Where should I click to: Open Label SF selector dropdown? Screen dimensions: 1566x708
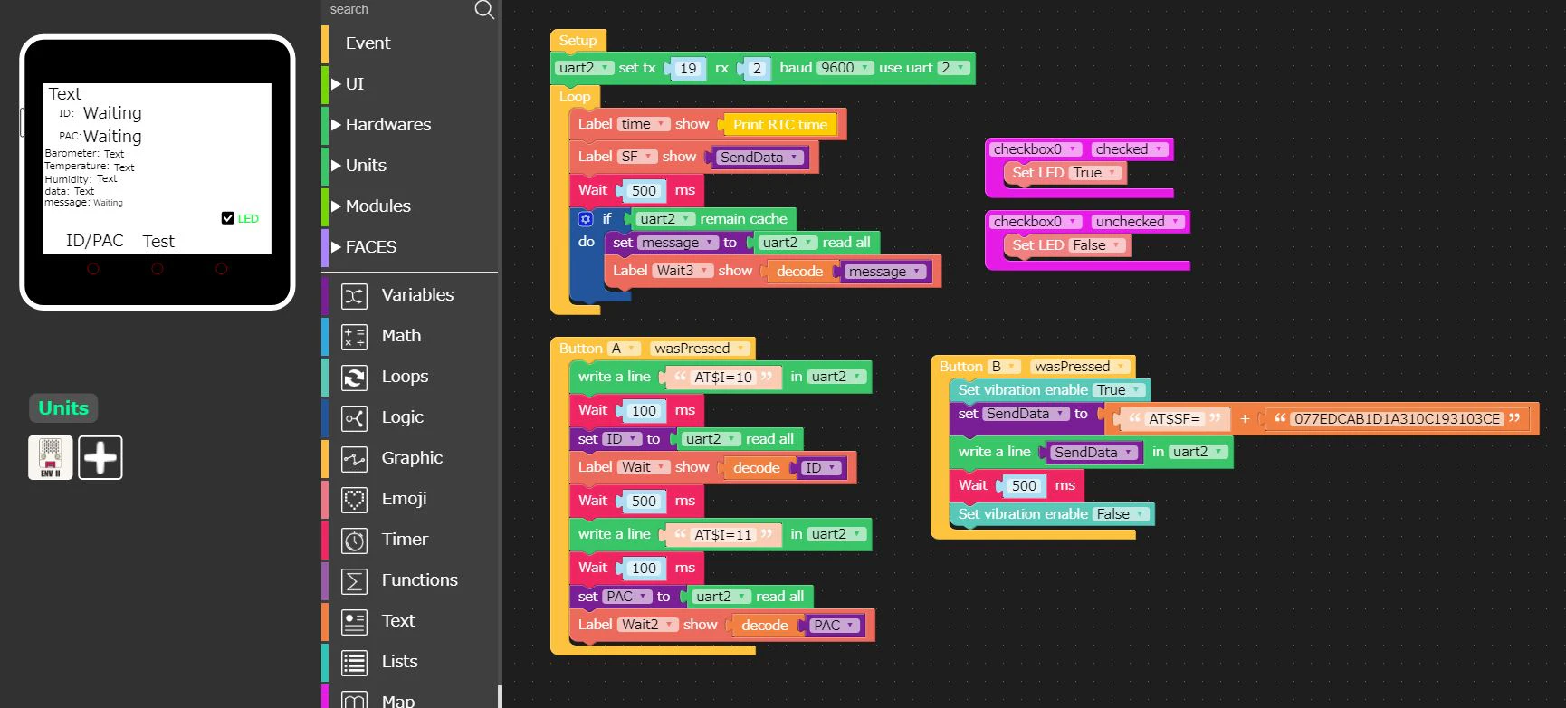[637, 157]
